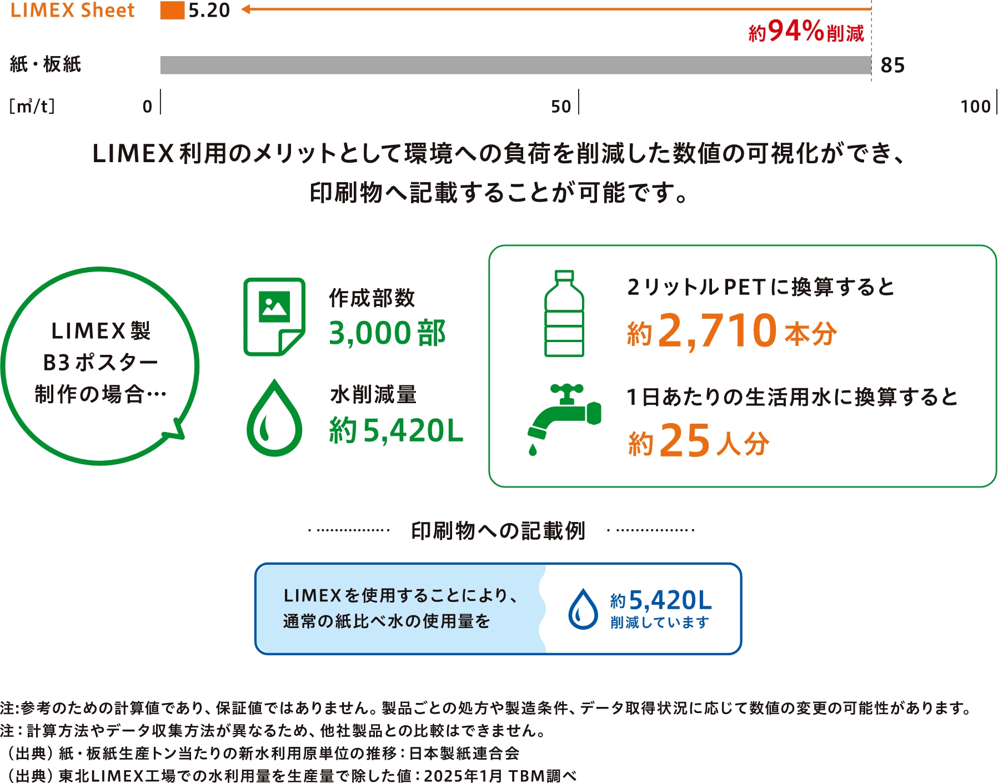
Task: Click the 3,000部 copy count text
Action: pyautogui.click(x=387, y=333)
